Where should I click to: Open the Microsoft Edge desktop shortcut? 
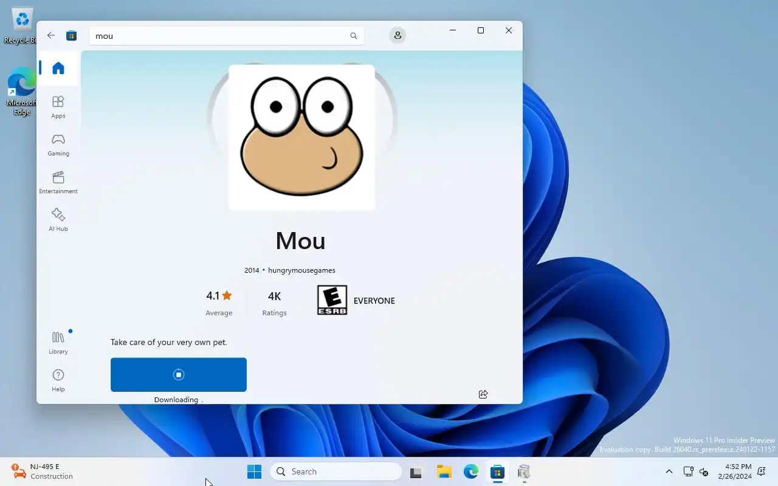22,91
